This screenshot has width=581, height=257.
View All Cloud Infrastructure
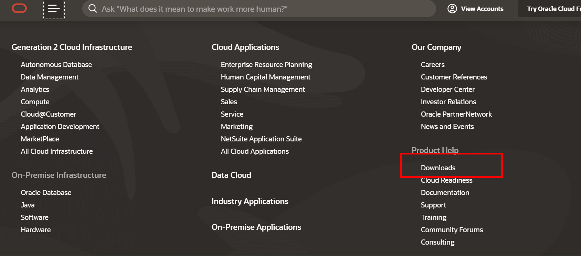pos(57,151)
